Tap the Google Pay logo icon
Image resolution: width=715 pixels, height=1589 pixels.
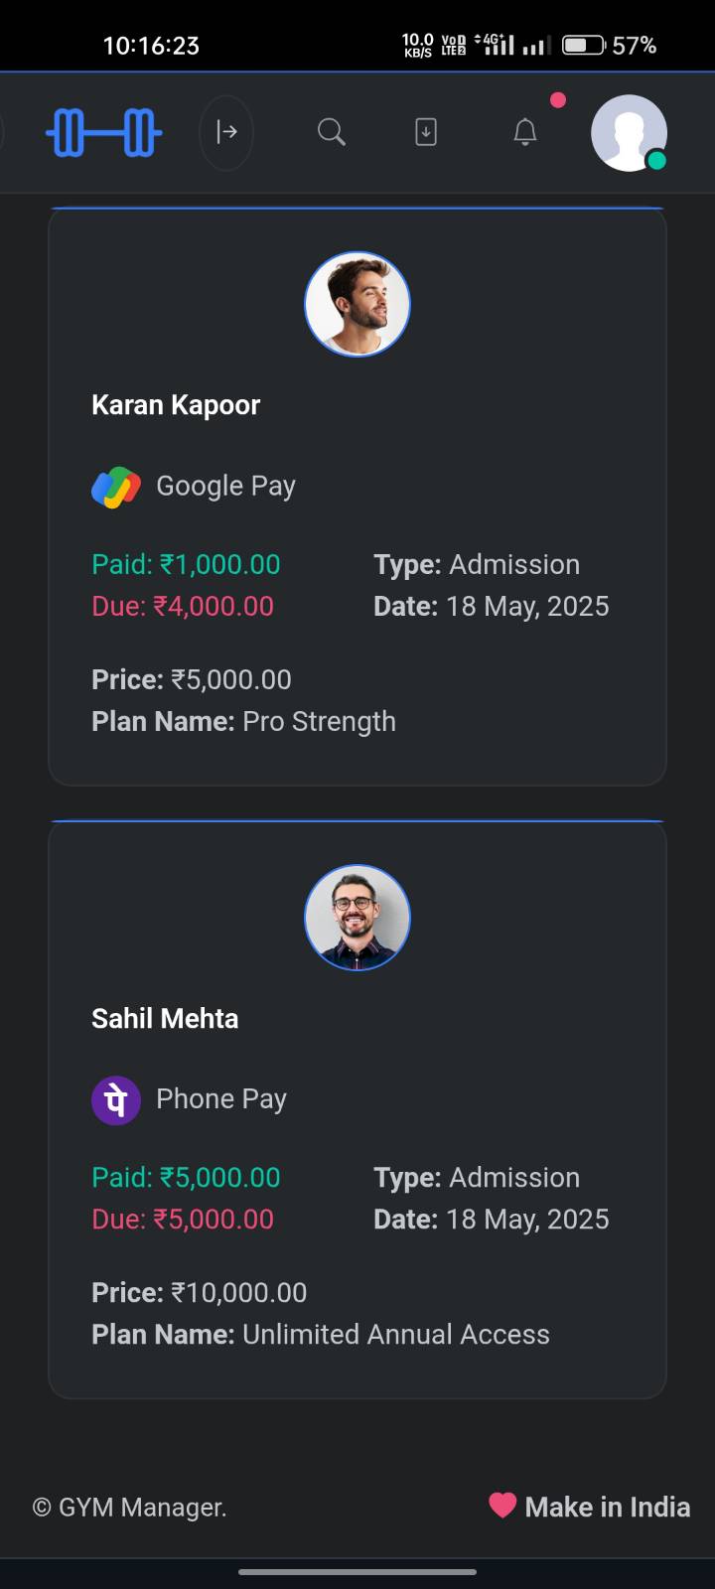pos(116,487)
